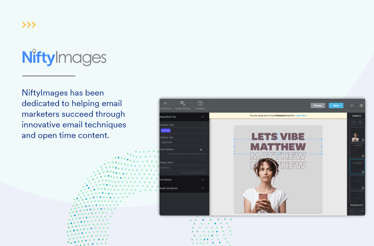The width and height of the screenshot is (374, 246).
Task: Click the Layers panel heading
Action: [x=357, y=116]
